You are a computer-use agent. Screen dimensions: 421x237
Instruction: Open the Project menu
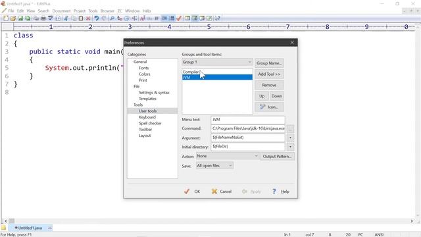[x=80, y=11]
